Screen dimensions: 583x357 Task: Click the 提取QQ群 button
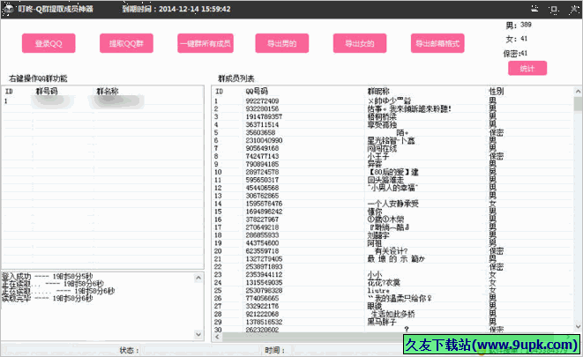[126, 43]
